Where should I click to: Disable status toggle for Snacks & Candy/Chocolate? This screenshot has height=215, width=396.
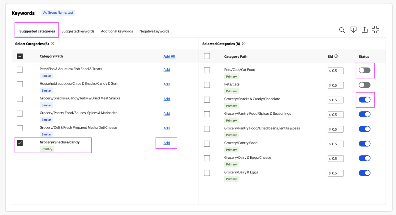point(364,99)
